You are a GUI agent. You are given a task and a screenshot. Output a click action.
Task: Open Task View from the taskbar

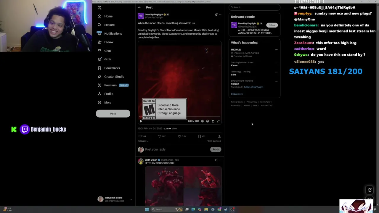coord(187,209)
